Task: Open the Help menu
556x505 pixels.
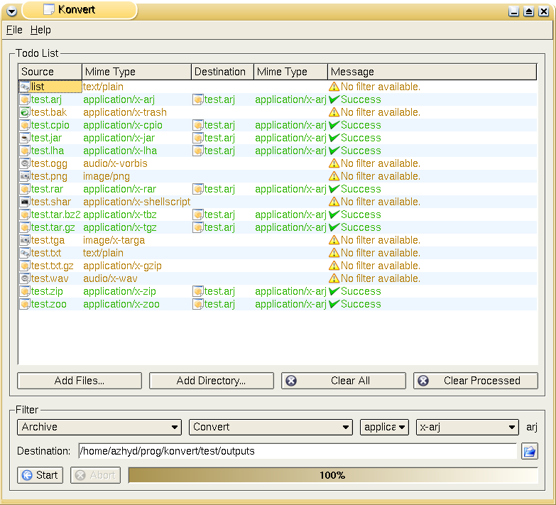Action: coord(40,30)
